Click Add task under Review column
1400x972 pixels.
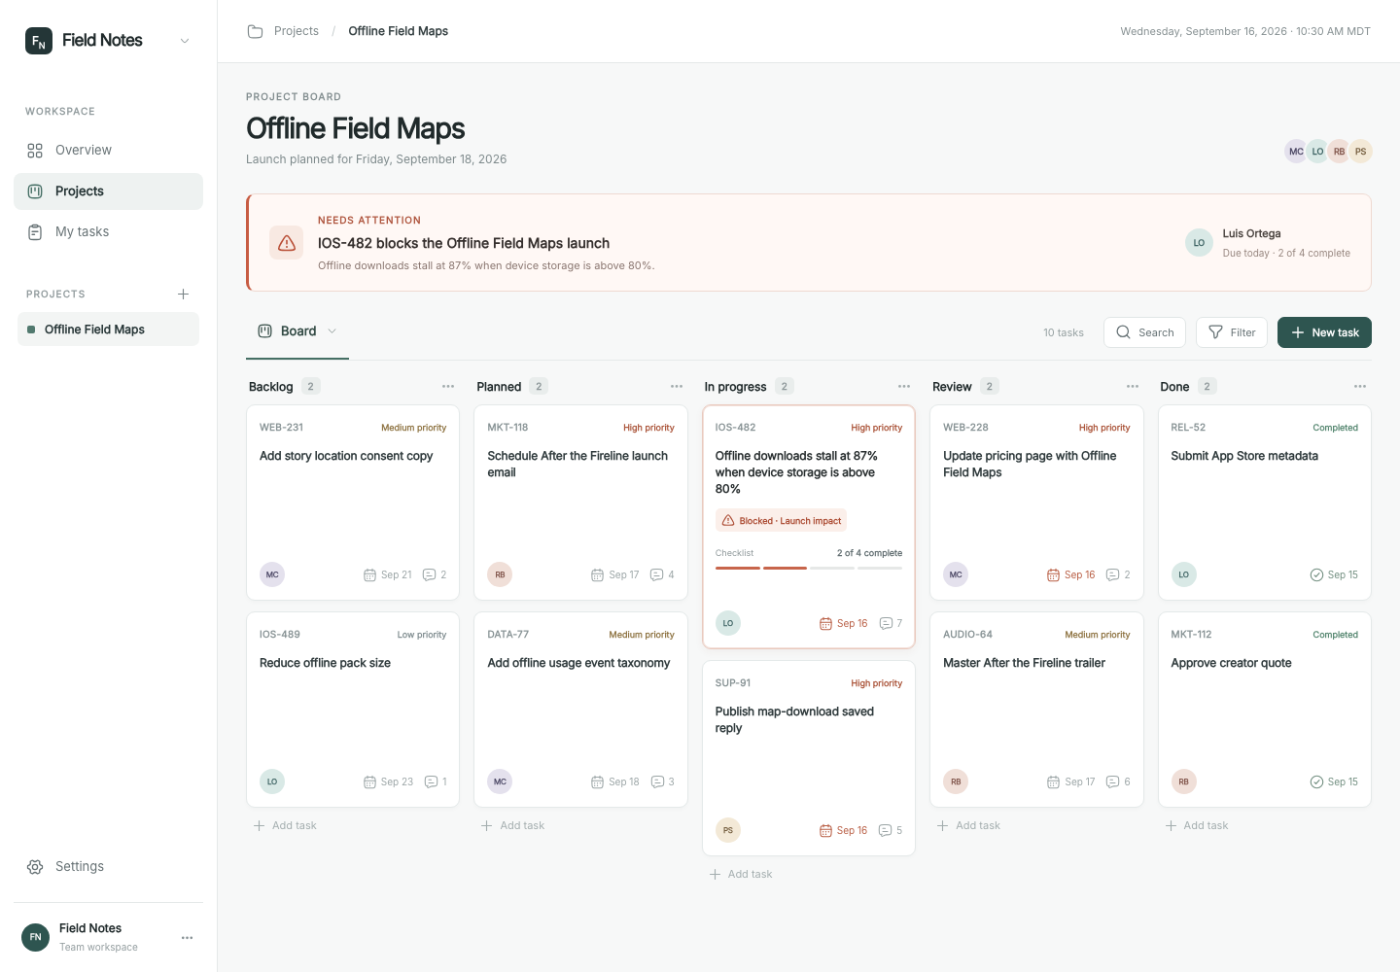point(968,826)
